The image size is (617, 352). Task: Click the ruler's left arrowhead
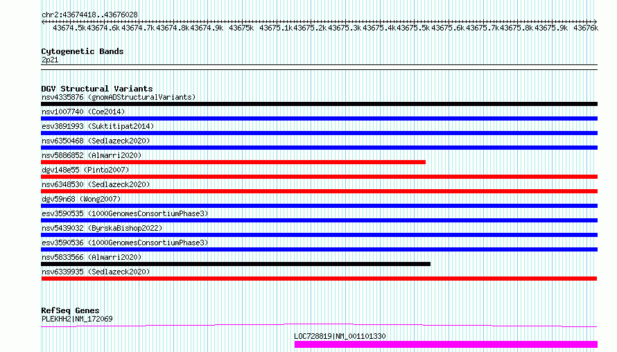point(43,22)
